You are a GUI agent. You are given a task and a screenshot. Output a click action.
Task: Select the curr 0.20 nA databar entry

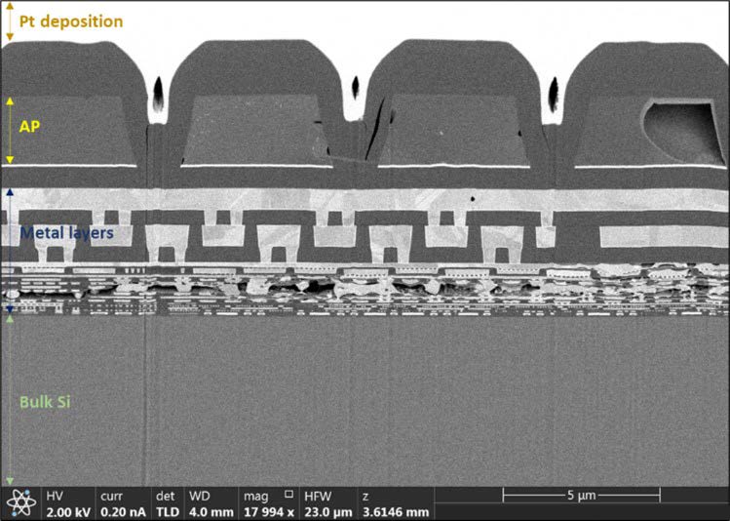123,504
